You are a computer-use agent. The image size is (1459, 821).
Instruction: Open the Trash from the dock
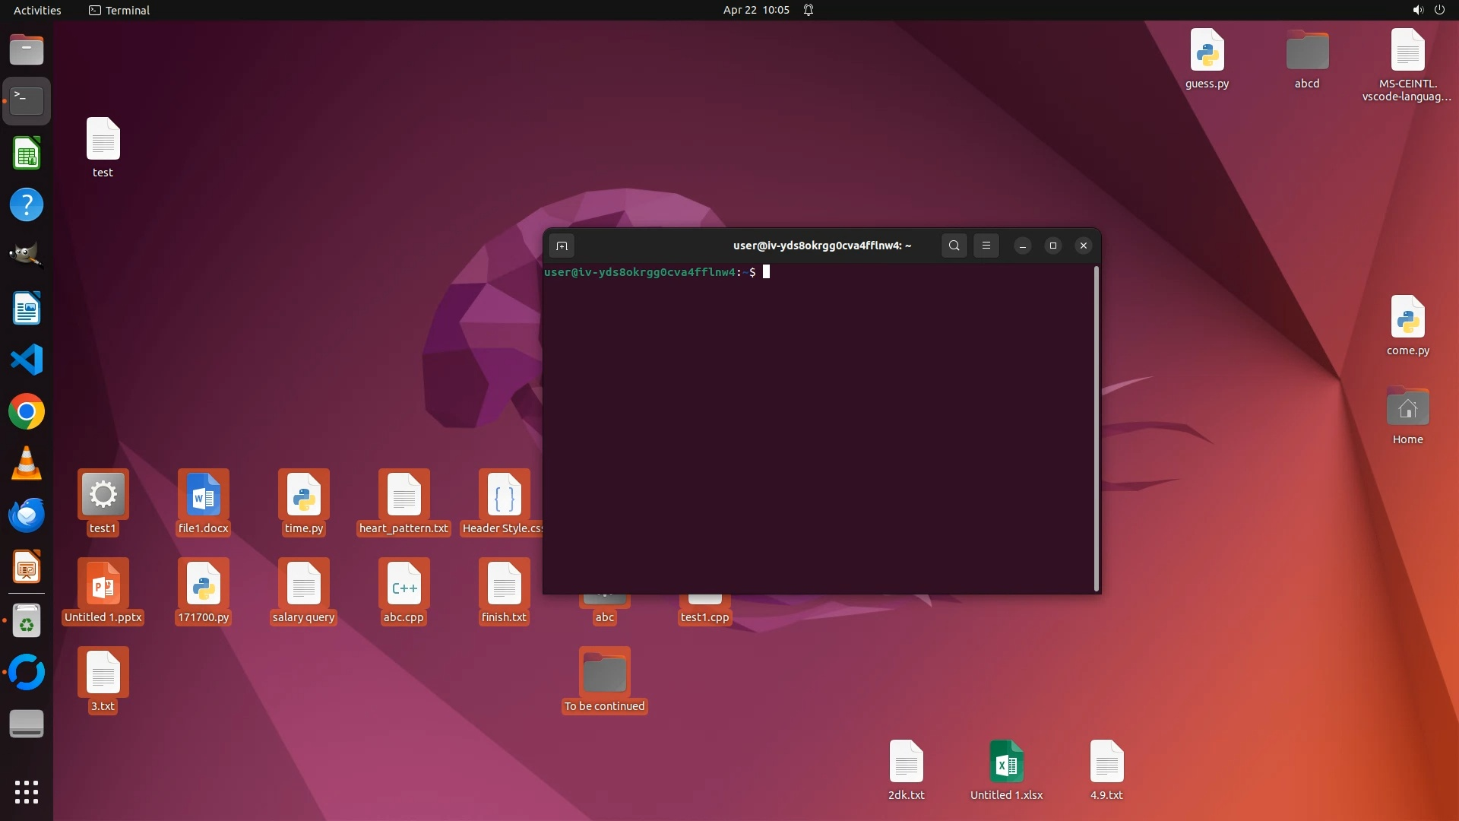[27, 621]
